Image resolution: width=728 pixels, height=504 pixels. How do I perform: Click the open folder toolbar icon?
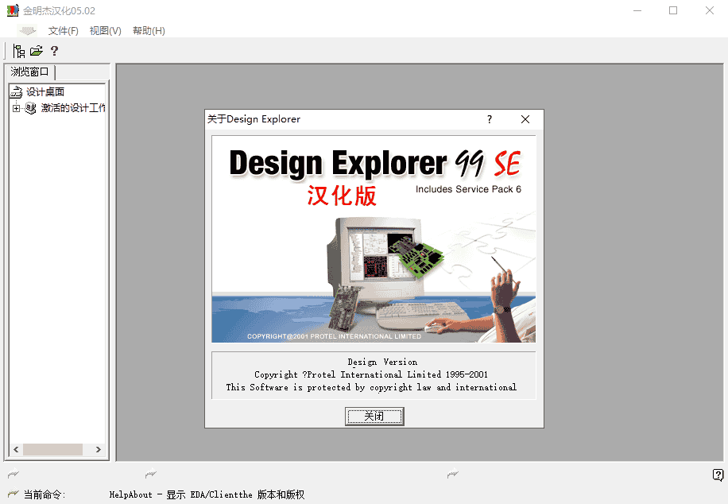(37, 51)
